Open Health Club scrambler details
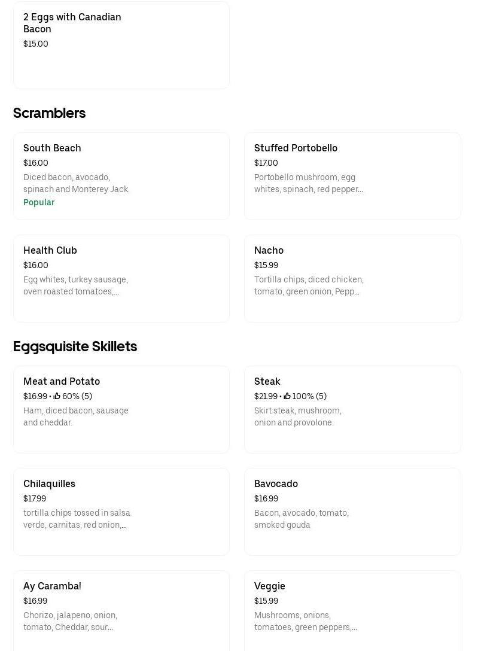Image resolution: width=481 pixels, height=651 pixels. [50, 250]
